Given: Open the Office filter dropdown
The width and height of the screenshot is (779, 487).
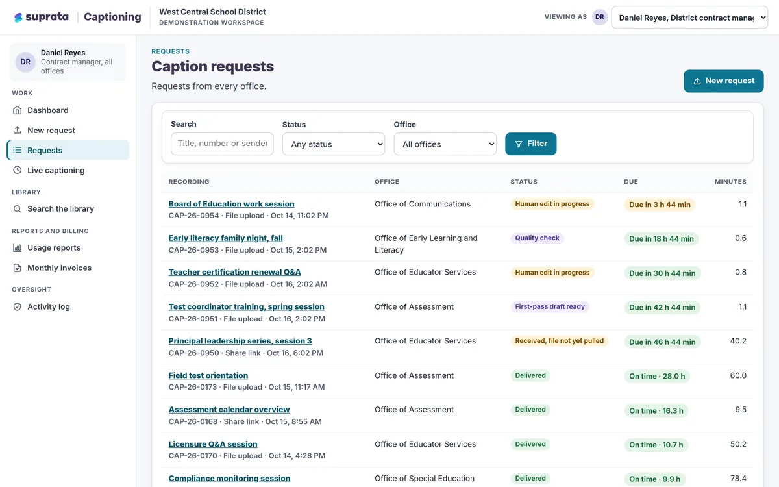Looking at the screenshot, I should point(445,144).
